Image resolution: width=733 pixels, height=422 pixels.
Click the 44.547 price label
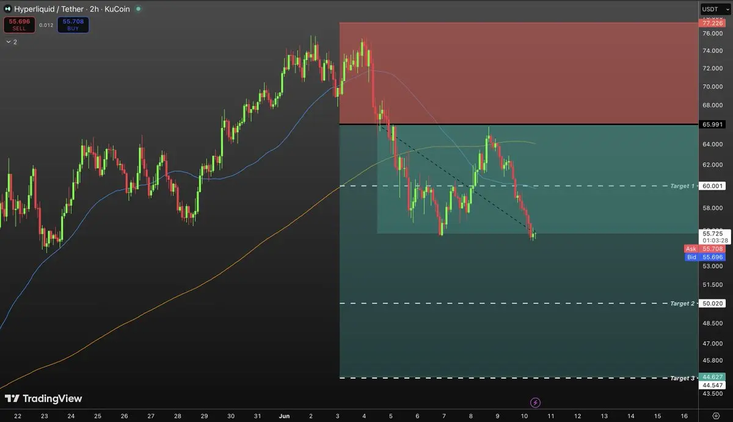pos(712,385)
